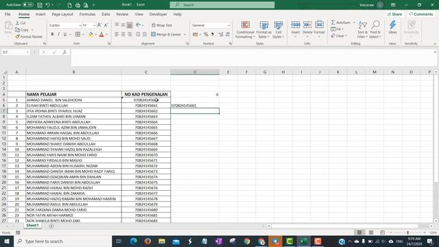Viewport: 439px width, 247px height.
Task: Click the Borders icon
Action: [78, 34]
